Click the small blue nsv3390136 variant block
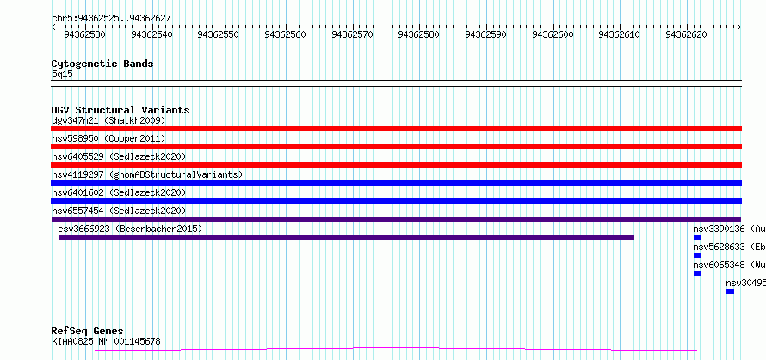Screen dimensions: 766x360 pyautogui.click(x=697, y=237)
